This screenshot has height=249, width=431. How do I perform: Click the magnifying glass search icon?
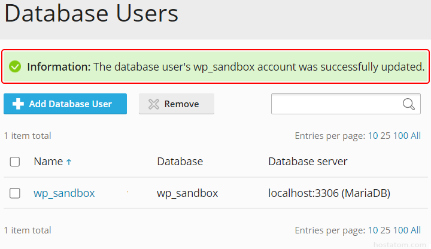click(x=408, y=104)
